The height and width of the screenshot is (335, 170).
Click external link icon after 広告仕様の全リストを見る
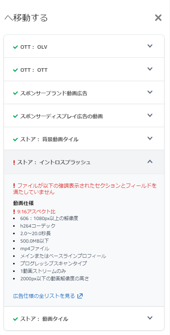(80, 296)
